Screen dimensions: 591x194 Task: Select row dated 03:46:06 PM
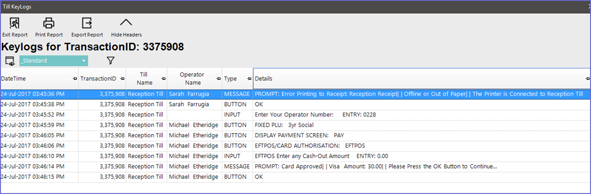(296, 146)
